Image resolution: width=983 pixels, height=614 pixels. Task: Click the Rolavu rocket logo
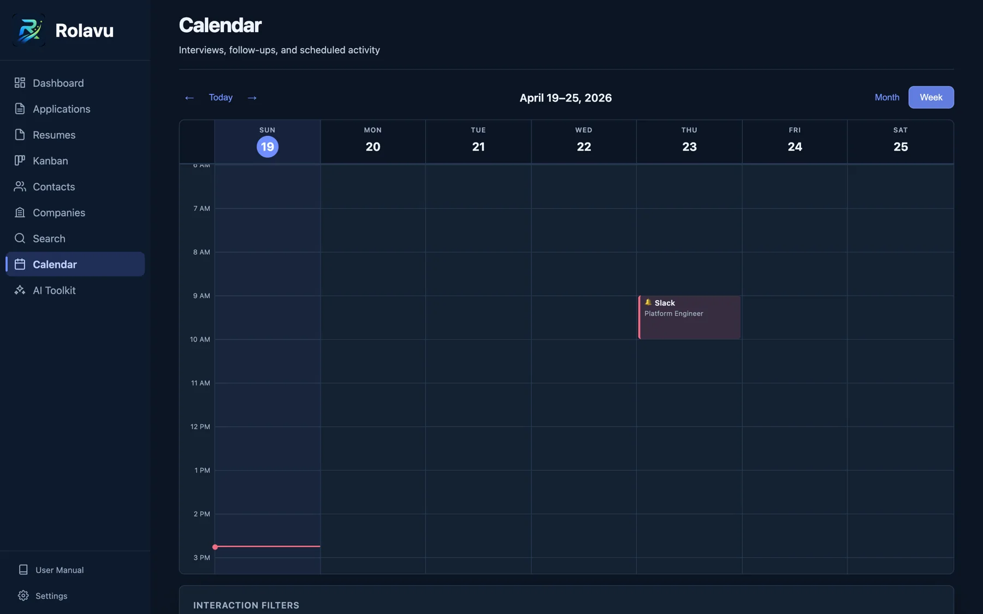coord(29,30)
